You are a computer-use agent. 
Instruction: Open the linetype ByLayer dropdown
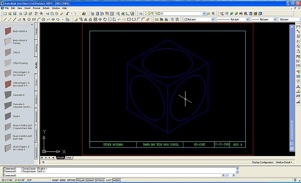(x=248, y=19)
